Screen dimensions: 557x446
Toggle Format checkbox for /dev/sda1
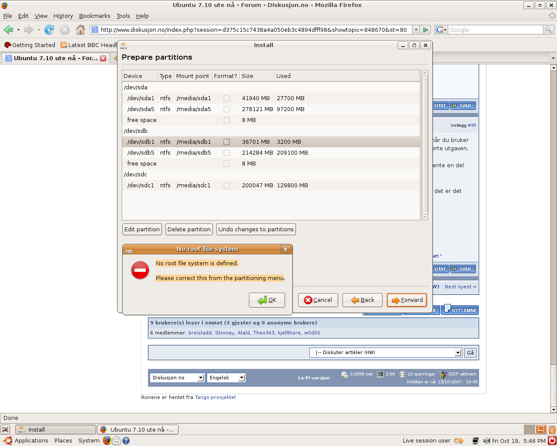tap(227, 98)
